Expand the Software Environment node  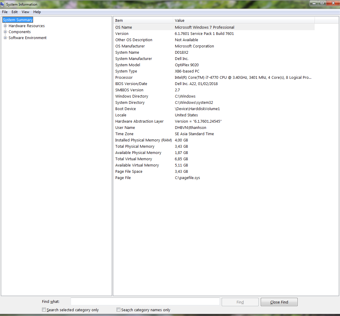(5, 38)
